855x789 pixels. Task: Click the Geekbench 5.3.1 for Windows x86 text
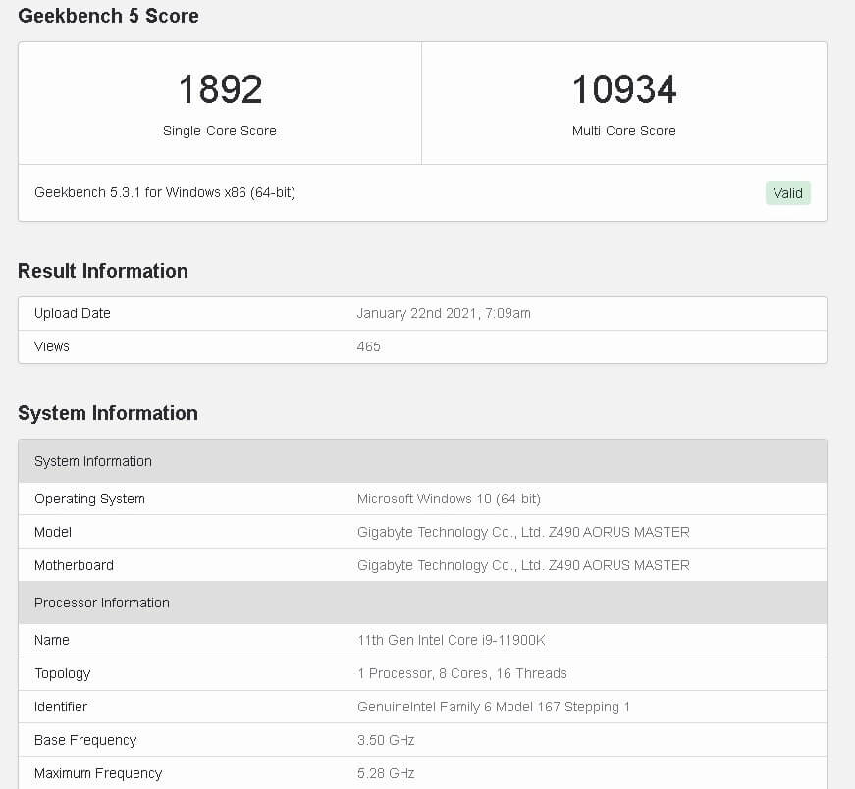165,192
